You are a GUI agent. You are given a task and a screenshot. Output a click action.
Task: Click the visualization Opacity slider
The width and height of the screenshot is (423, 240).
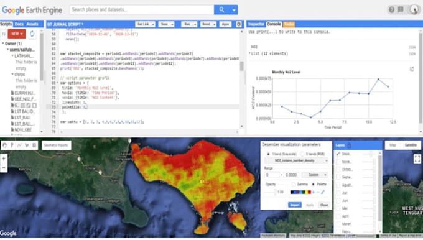point(271,192)
